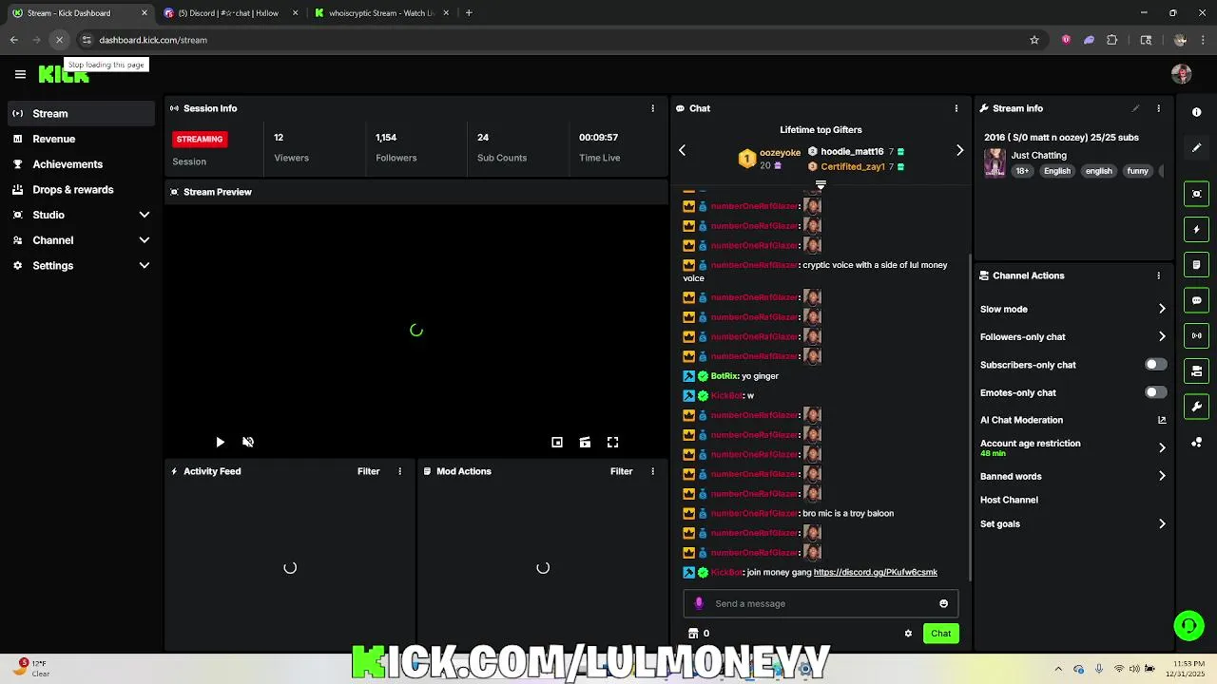Viewport: 1217px width, 684px height.
Task: Open Activity Feed three-dot menu
Action: (x=399, y=471)
